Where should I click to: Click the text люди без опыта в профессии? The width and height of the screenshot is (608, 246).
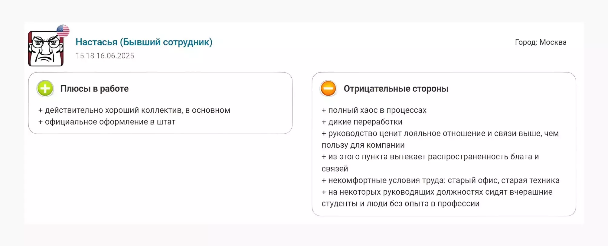[423, 204]
